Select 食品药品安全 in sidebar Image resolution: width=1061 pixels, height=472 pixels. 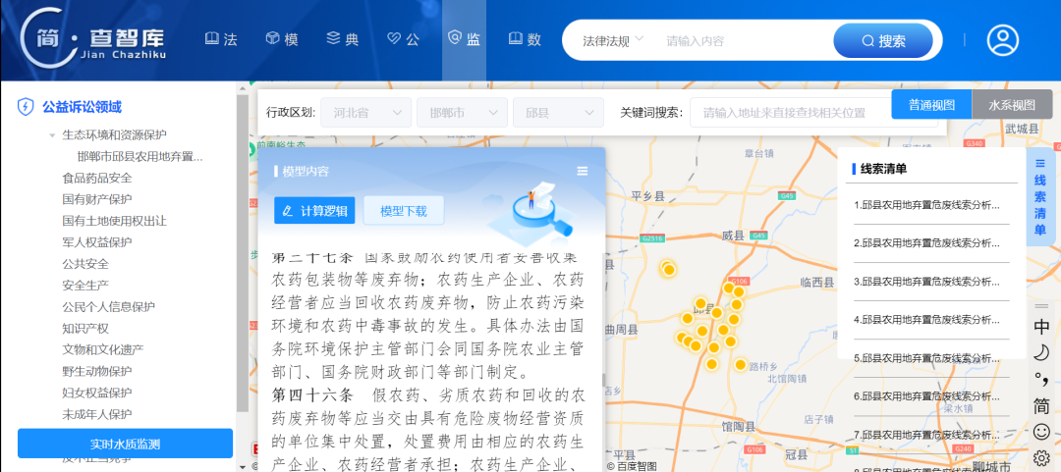tap(96, 179)
